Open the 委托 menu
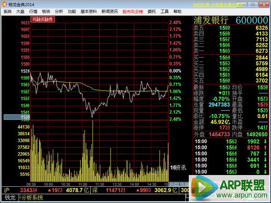271x203 pixels. pos(152,12)
